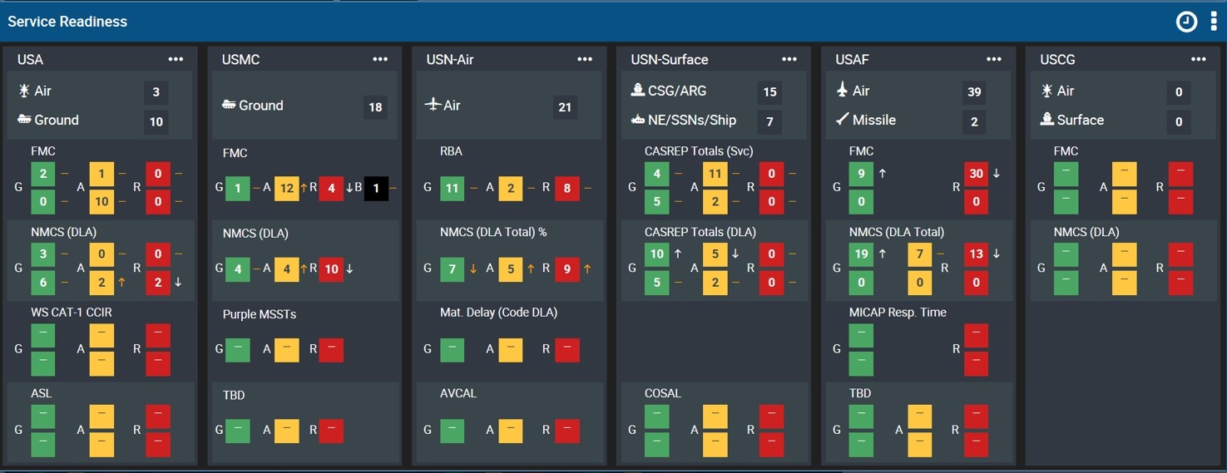Select USN-Air RBA red tile 8
This screenshot has width=1227, height=473.
click(x=567, y=188)
